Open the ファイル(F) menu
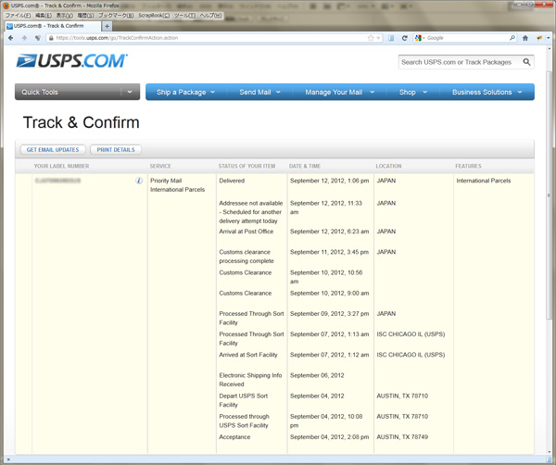556x465 pixels. tap(19, 15)
